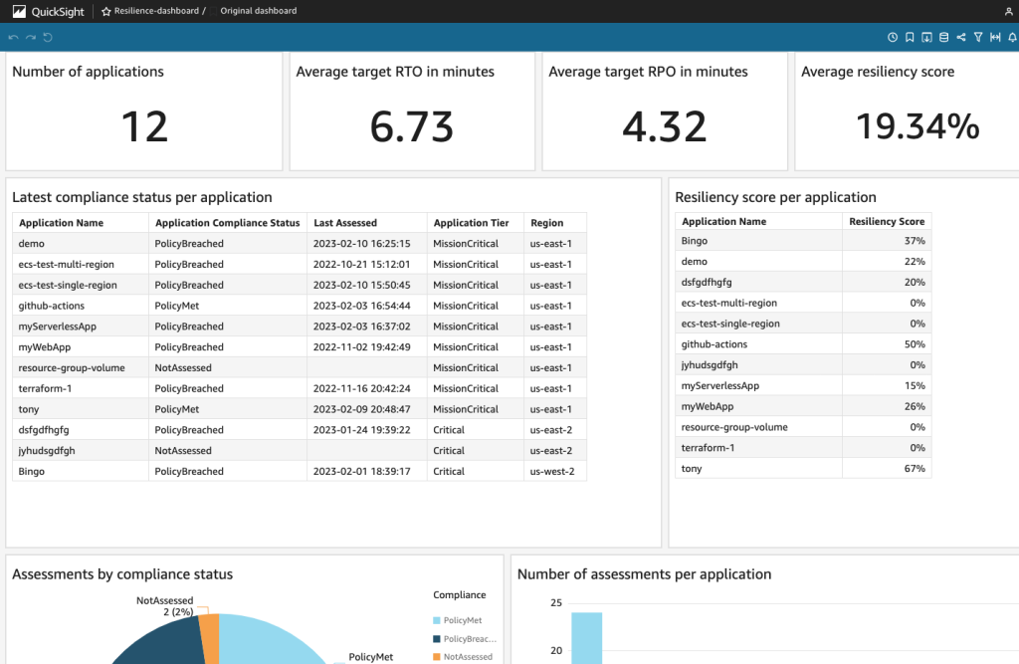Export the dashboard using the download icon
The image size is (1019, 664).
[x=927, y=37]
